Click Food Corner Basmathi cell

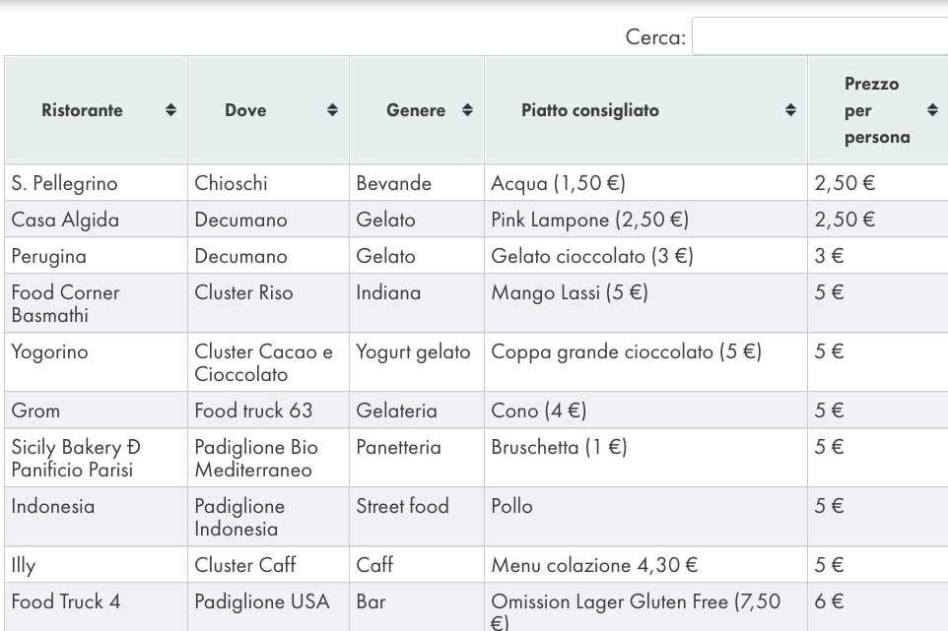point(65,303)
